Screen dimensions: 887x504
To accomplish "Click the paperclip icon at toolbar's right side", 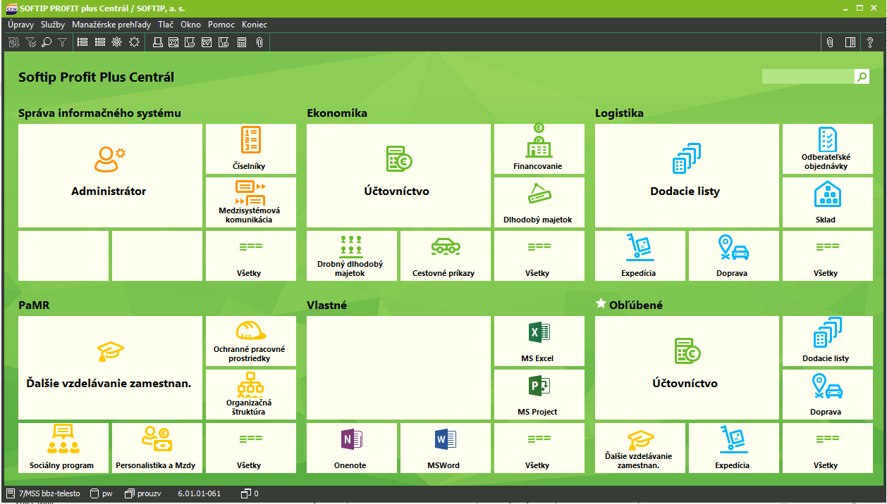I will pos(830,42).
